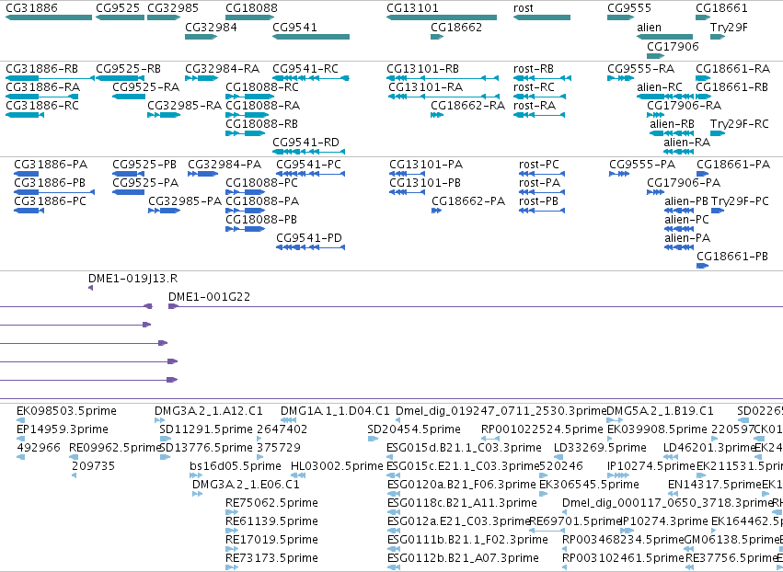
Task: Click transcript CG9541-RD
Action: pyautogui.click(x=308, y=152)
